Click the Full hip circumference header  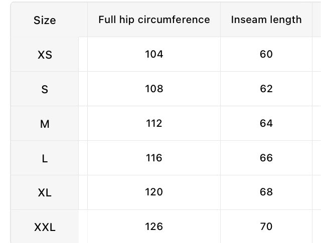(x=154, y=20)
